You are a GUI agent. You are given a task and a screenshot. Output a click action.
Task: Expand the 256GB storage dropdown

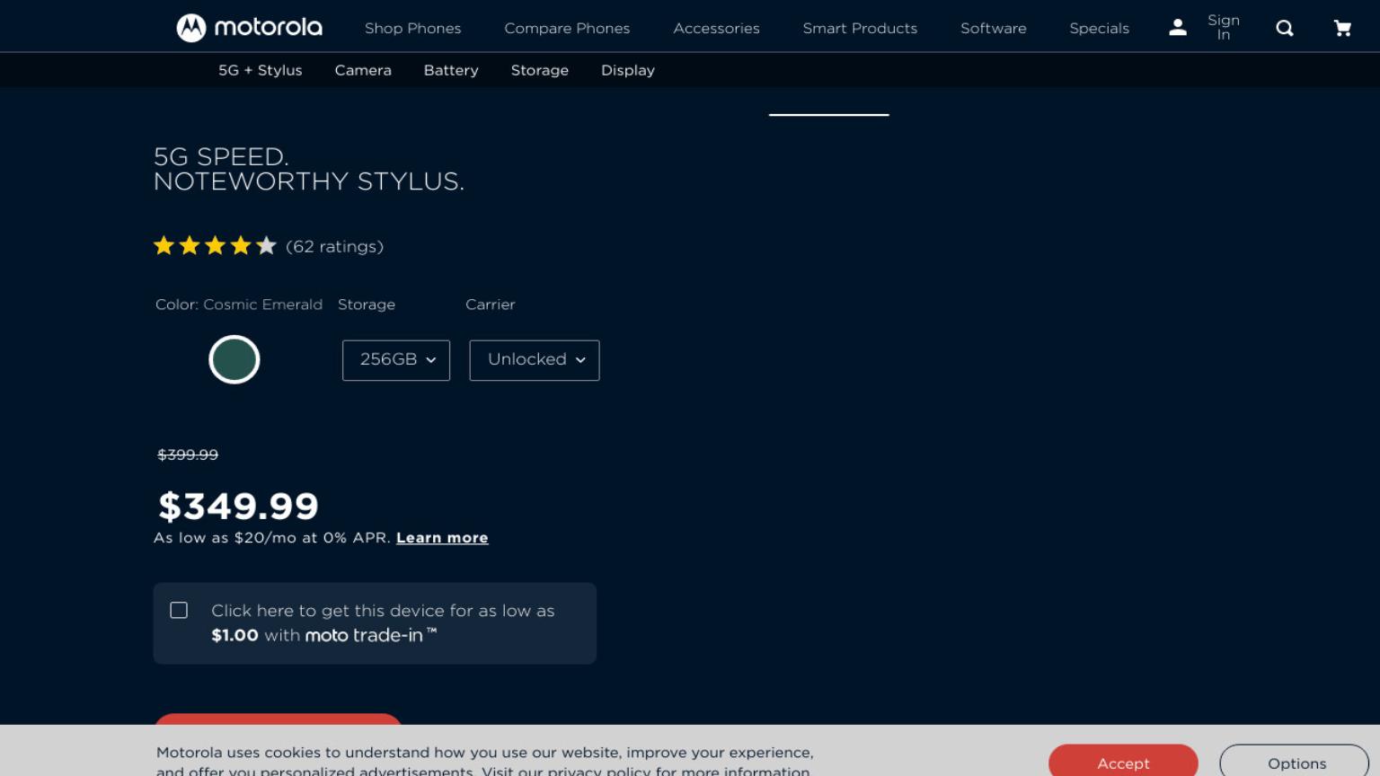[x=396, y=360]
